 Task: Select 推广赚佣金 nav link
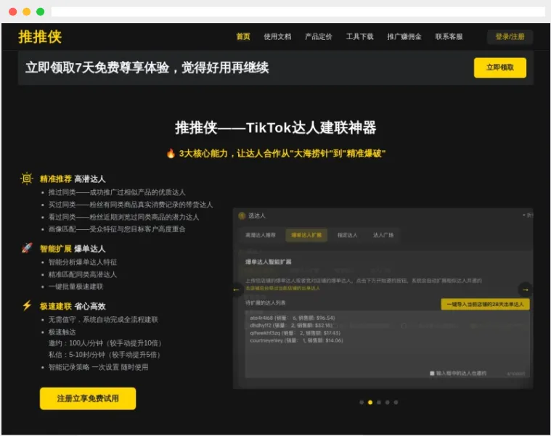click(x=404, y=36)
